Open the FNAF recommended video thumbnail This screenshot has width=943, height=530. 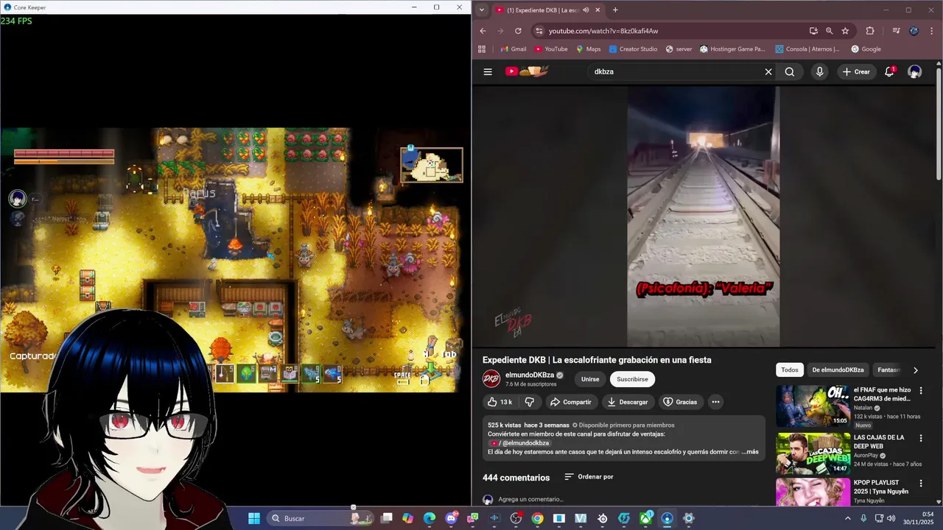(x=813, y=406)
